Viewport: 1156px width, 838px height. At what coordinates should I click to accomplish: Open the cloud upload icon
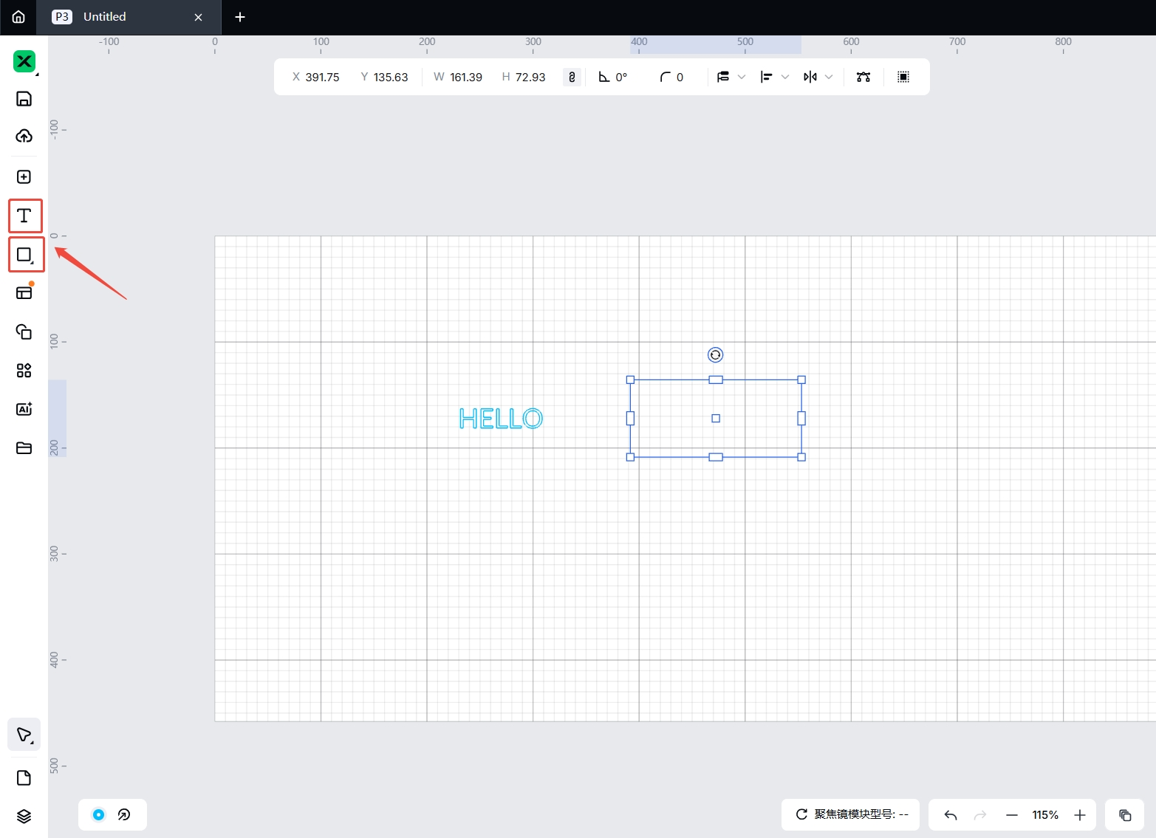click(x=24, y=136)
